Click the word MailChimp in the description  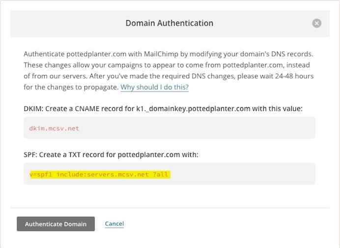tap(161, 54)
